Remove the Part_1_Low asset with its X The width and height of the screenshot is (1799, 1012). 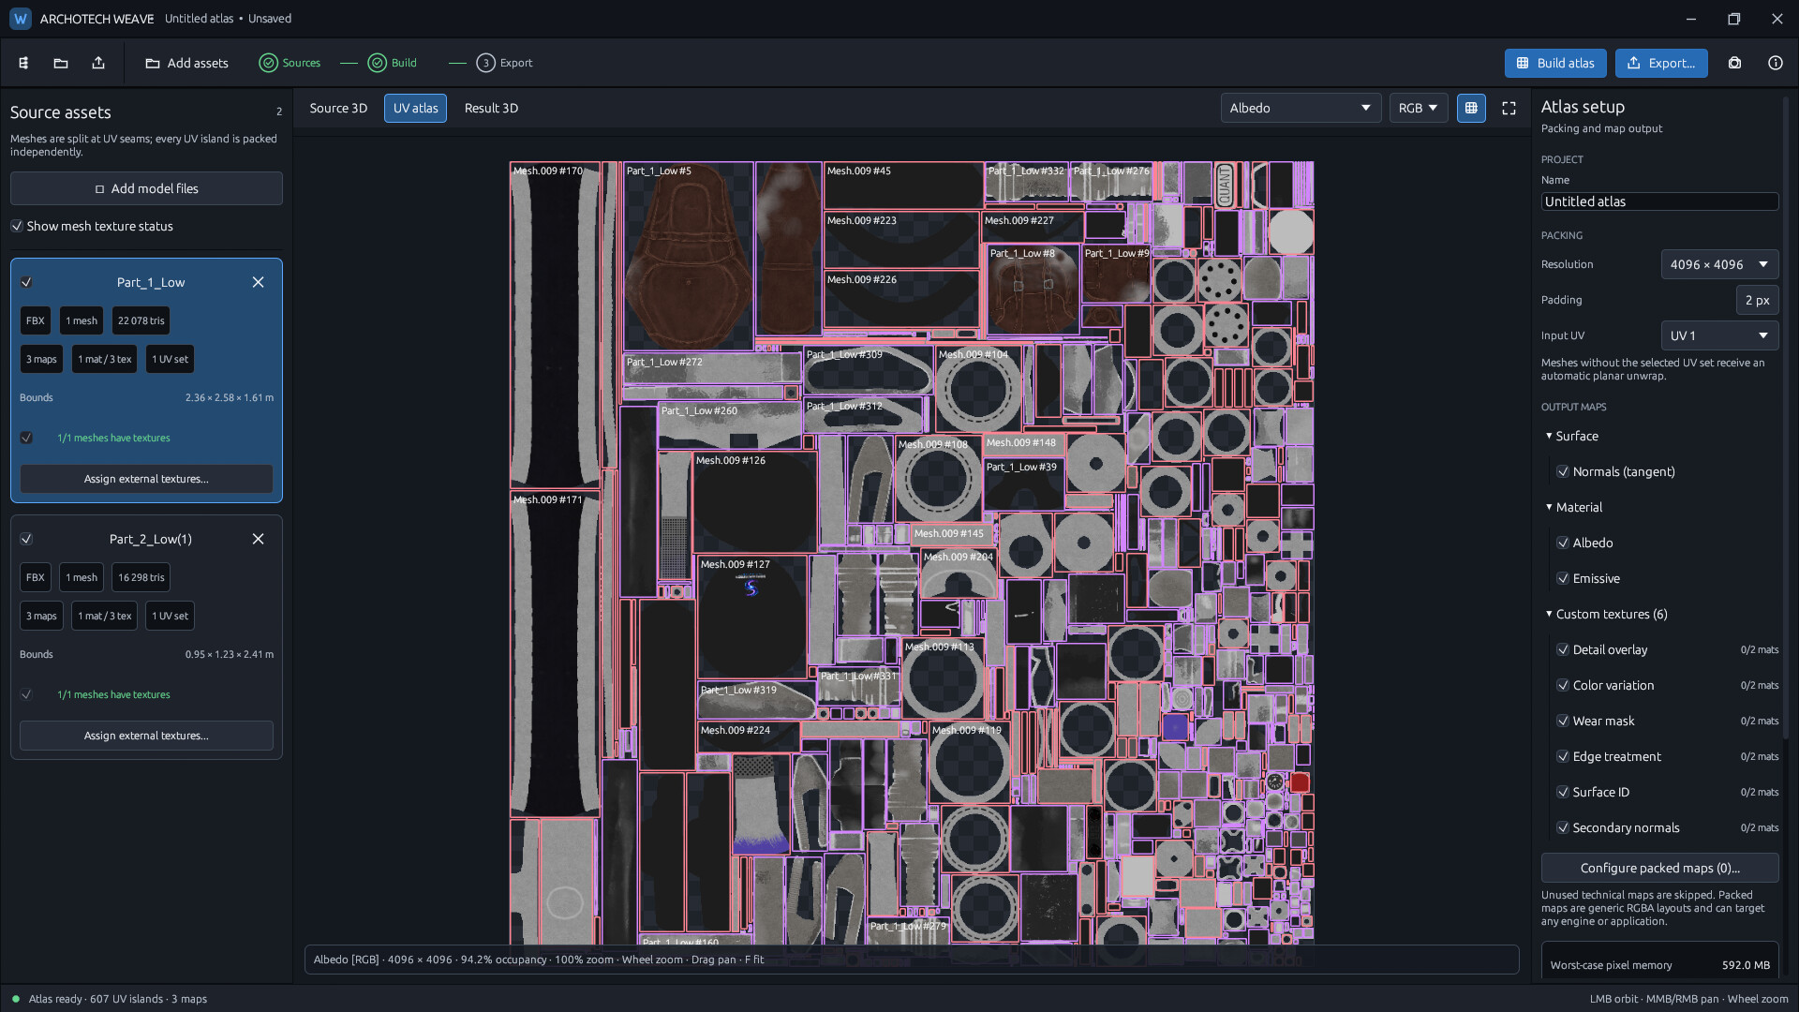pos(258,282)
